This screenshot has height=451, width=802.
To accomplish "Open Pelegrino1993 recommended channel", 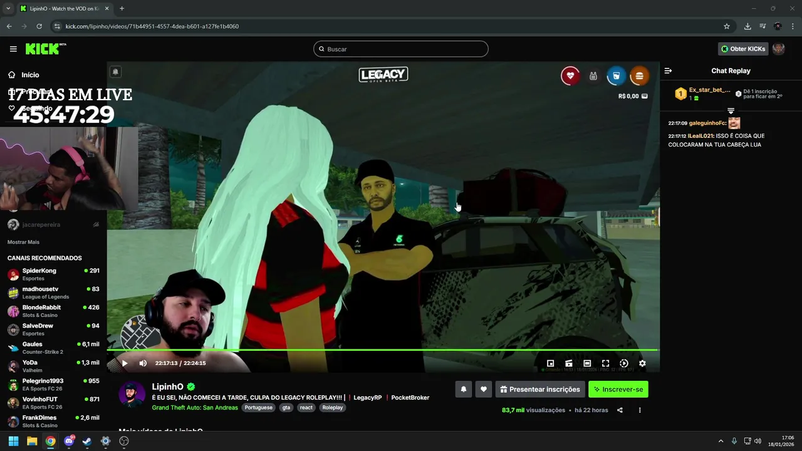I will [53, 385].
